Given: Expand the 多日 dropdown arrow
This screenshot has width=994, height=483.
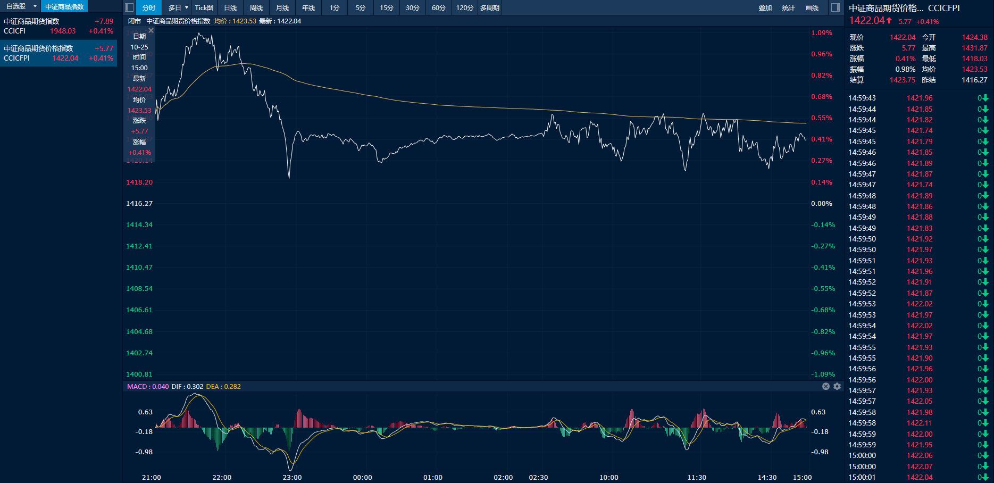Looking at the screenshot, I should click(x=187, y=7).
